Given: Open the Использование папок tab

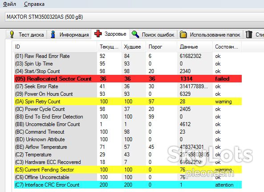Looking at the screenshot, I should (210, 35).
